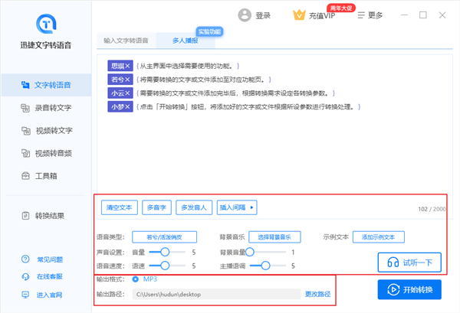
Task: Select the MP3 output format radio button
Action: click(135, 279)
